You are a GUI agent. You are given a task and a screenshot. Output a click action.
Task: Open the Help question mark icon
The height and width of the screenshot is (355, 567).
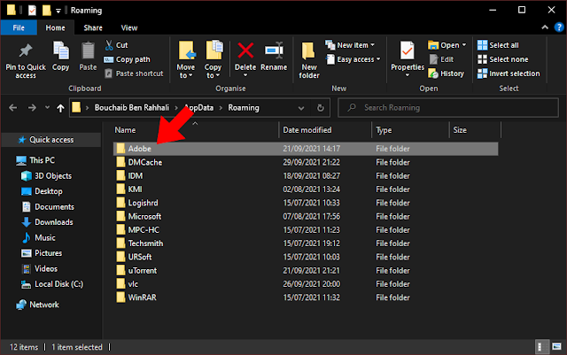click(x=559, y=27)
